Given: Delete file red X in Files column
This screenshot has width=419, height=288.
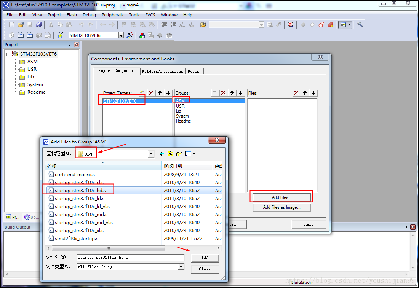Looking at the screenshot, I should [x=296, y=93].
